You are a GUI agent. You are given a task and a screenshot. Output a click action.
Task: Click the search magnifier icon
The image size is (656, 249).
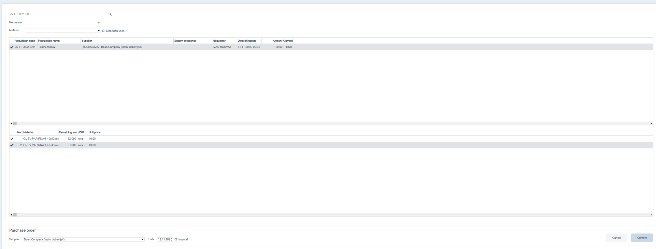click(110, 14)
